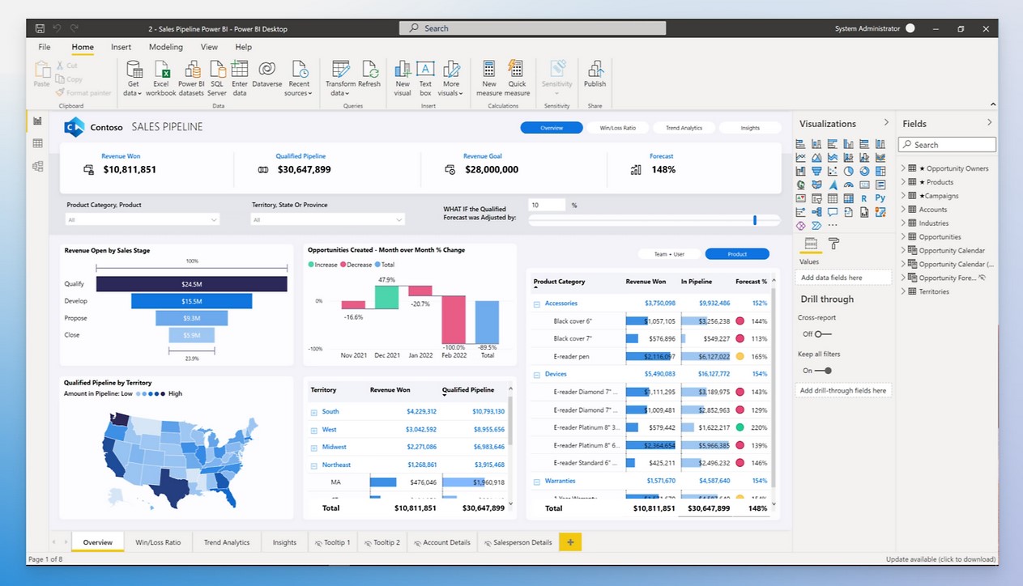The width and height of the screenshot is (1023, 586).
Task: Click the Get data icon
Action: (134, 70)
